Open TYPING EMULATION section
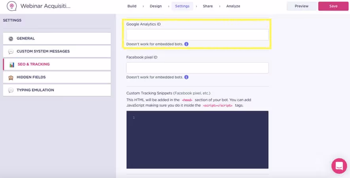 click(57, 90)
